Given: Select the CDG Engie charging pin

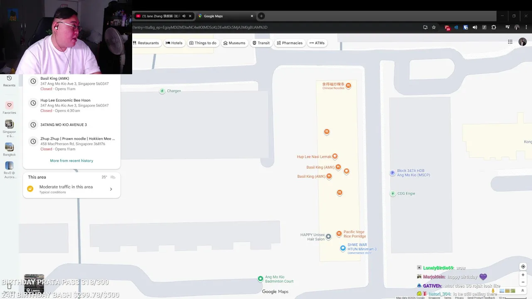Looking at the screenshot, I should click(393, 194).
